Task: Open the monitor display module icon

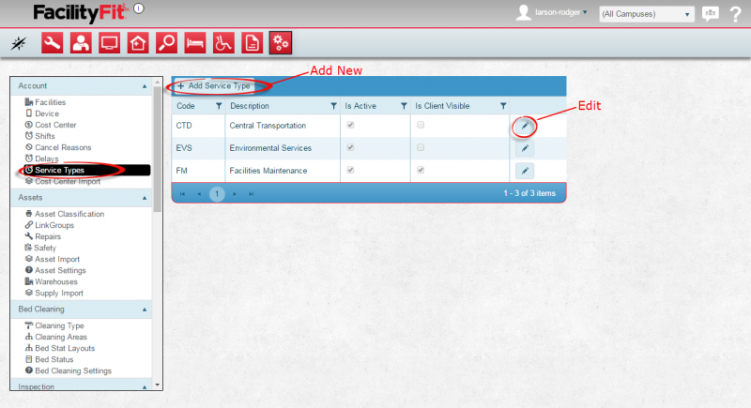Action: click(x=109, y=43)
